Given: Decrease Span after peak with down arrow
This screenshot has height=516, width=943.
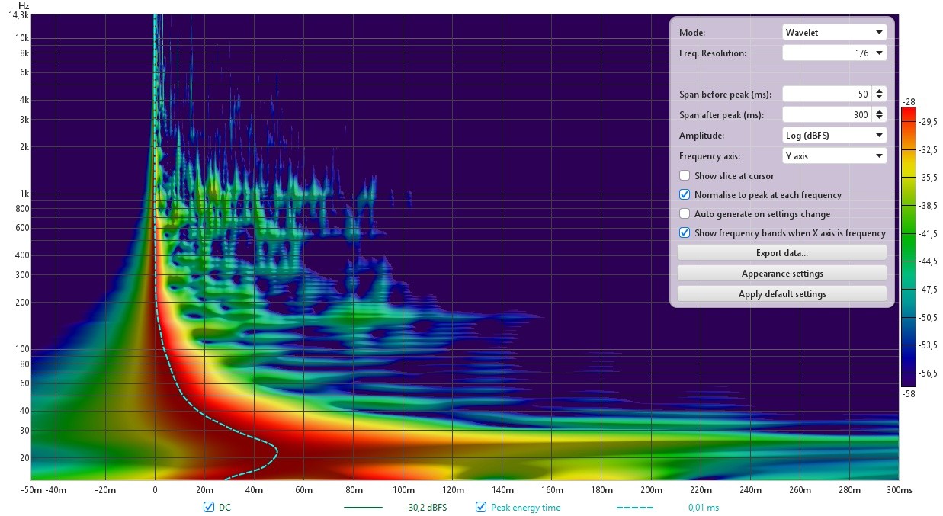Looking at the screenshot, I should point(879,118).
